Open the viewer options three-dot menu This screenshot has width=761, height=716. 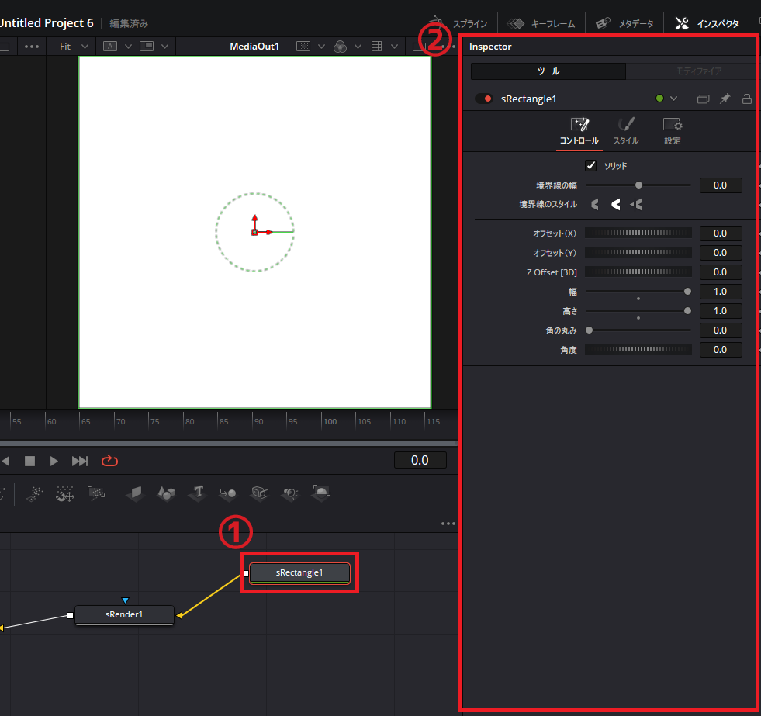coord(32,47)
